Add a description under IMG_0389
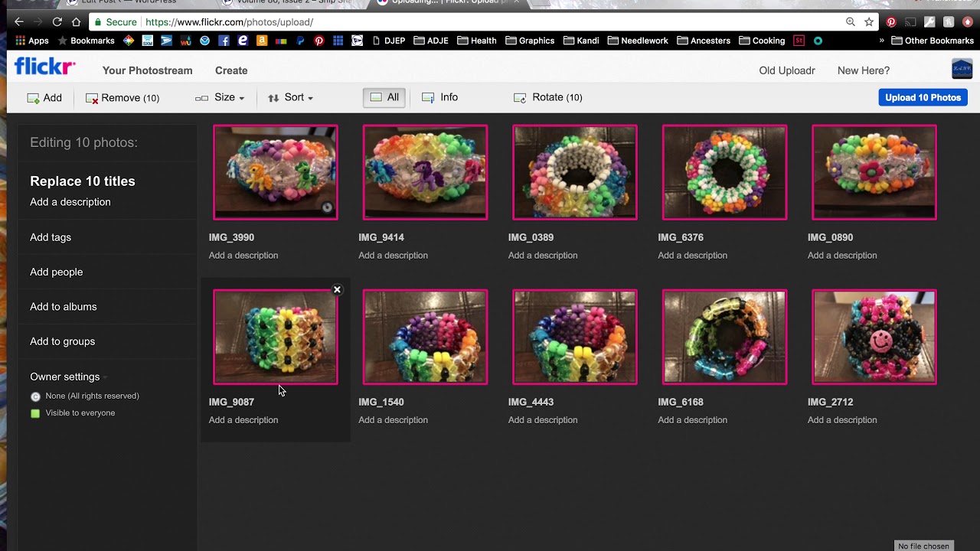This screenshot has height=551, width=980. coord(543,256)
